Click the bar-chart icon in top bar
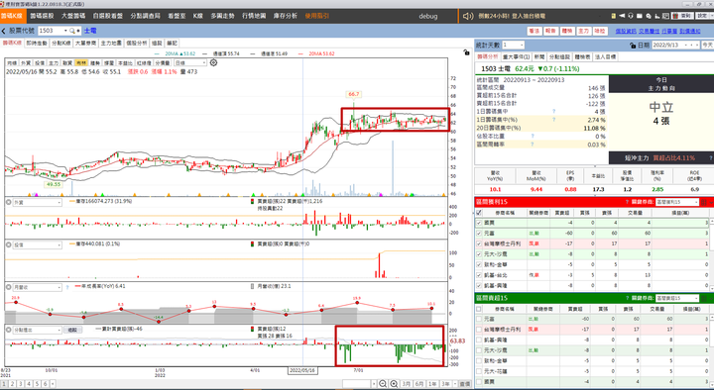714x390 pixels. tap(657, 16)
